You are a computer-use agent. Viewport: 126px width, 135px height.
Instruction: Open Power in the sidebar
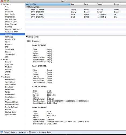(8, 42)
